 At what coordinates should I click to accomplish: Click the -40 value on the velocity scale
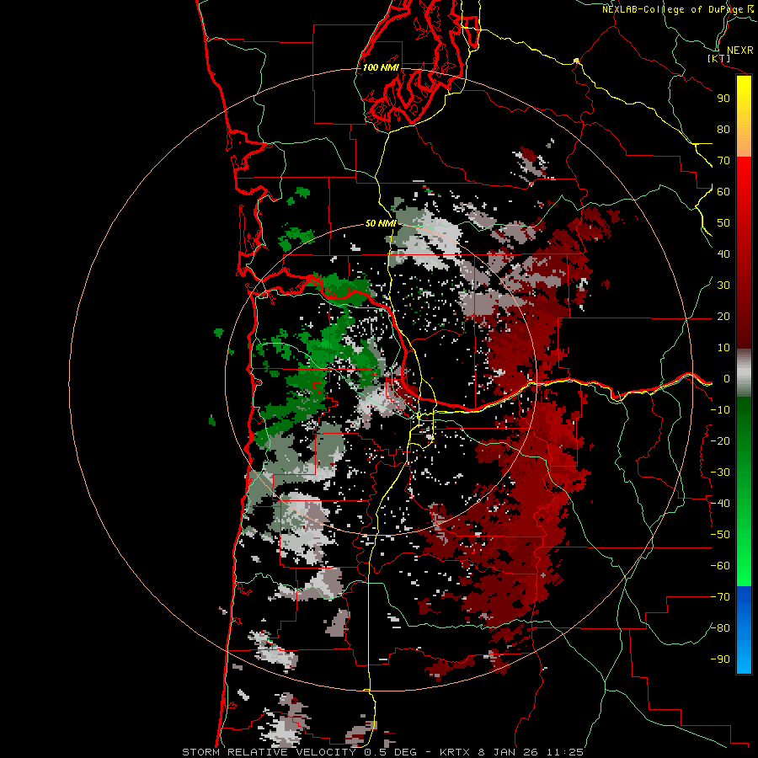point(720,504)
